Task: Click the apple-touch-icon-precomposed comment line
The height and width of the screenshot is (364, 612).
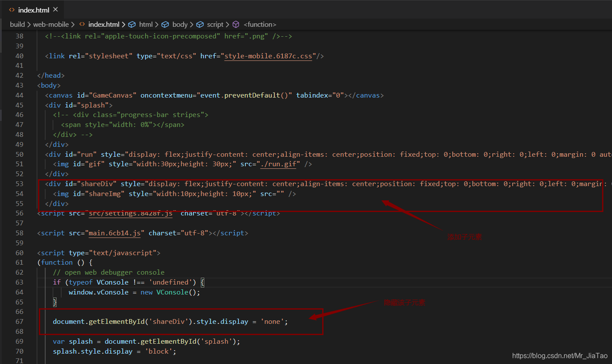Action: [x=168, y=36]
